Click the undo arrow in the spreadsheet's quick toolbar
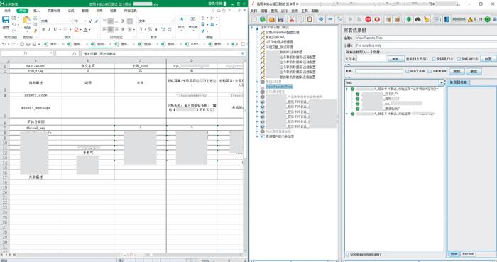Viewport: 497px width, 262px height. pyautogui.click(x=4, y=44)
